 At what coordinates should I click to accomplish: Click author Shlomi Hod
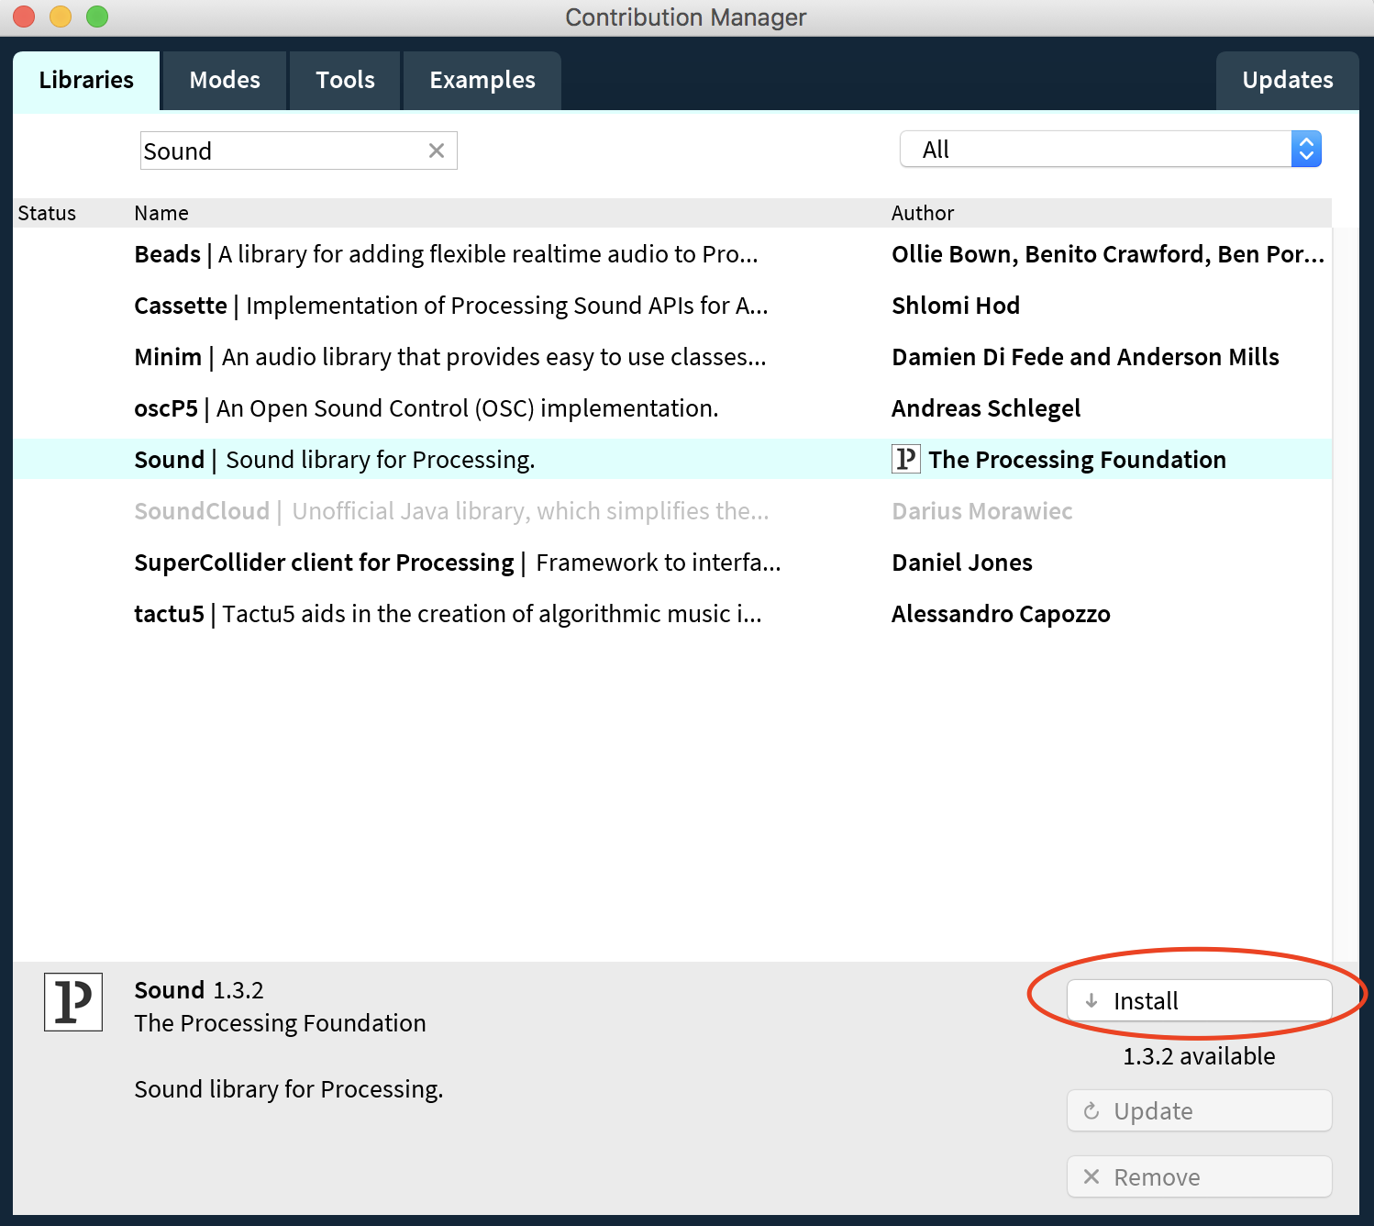pos(956,306)
